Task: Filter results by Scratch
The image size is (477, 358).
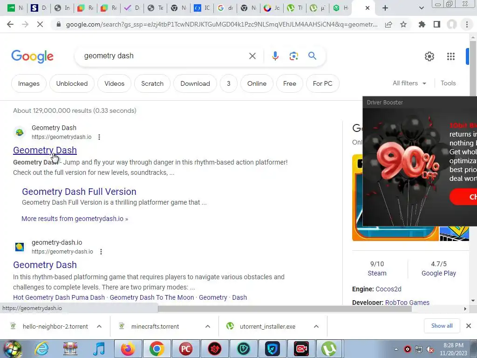Action: click(x=152, y=83)
